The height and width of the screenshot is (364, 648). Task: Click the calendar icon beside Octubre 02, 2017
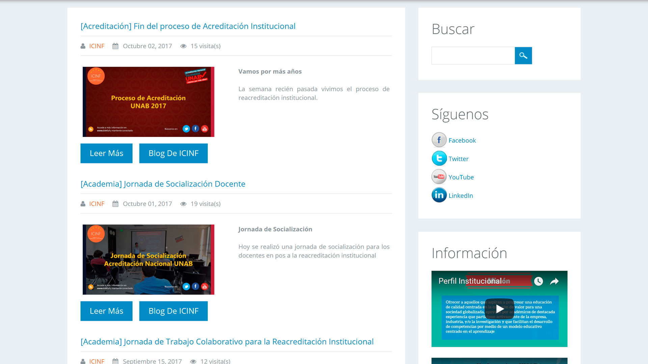(115, 46)
